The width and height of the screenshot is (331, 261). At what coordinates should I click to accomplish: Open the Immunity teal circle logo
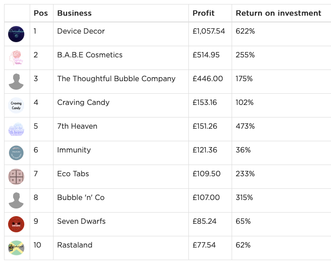16,153
